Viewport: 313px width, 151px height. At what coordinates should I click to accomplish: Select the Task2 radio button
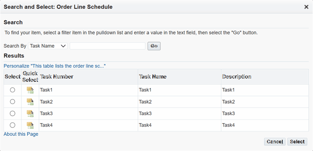13,102
